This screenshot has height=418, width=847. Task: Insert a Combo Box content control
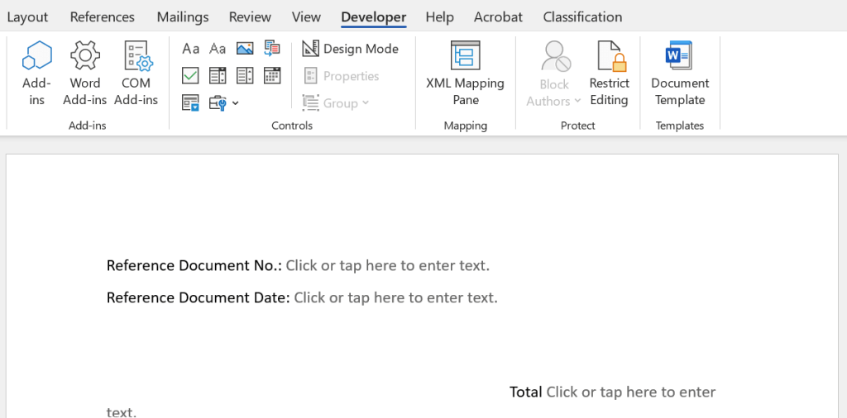pyautogui.click(x=218, y=76)
